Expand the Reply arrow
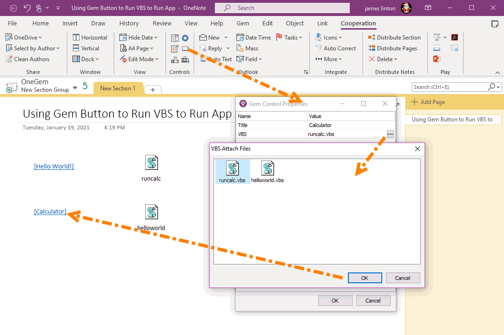 pos(228,48)
